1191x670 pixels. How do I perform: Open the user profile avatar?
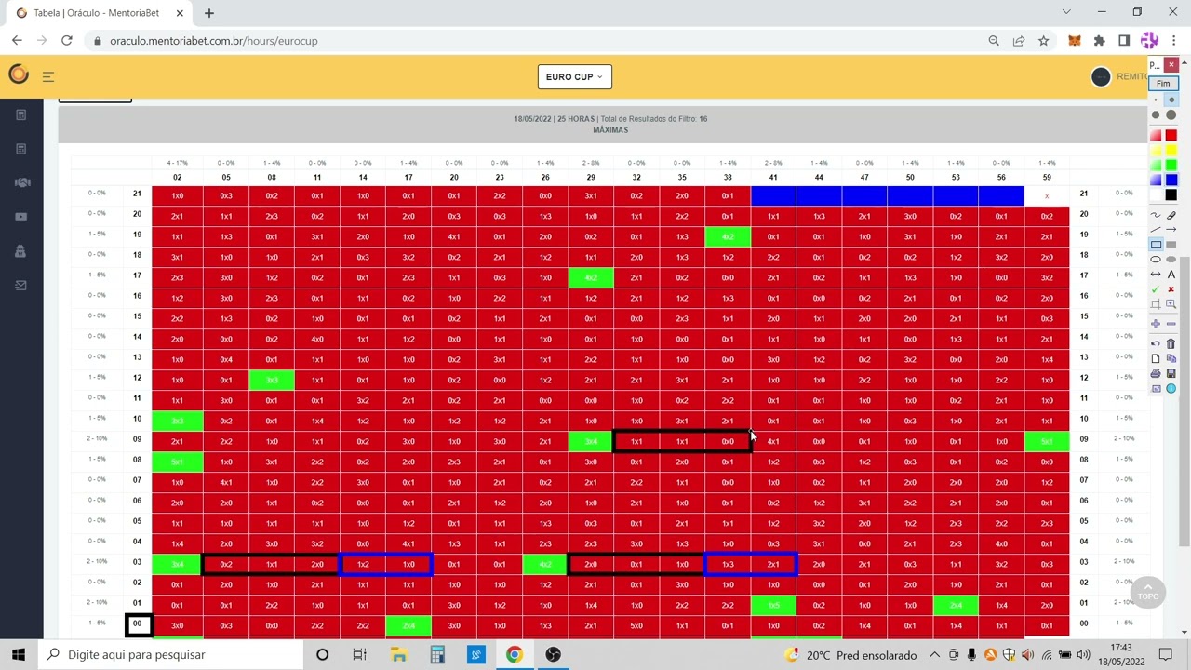pyautogui.click(x=1101, y=76)
